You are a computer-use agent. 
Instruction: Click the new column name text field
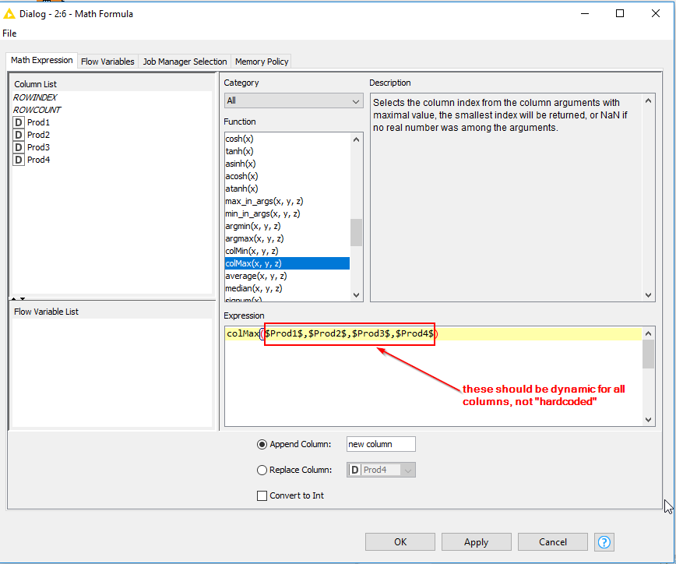coord(381,444)
